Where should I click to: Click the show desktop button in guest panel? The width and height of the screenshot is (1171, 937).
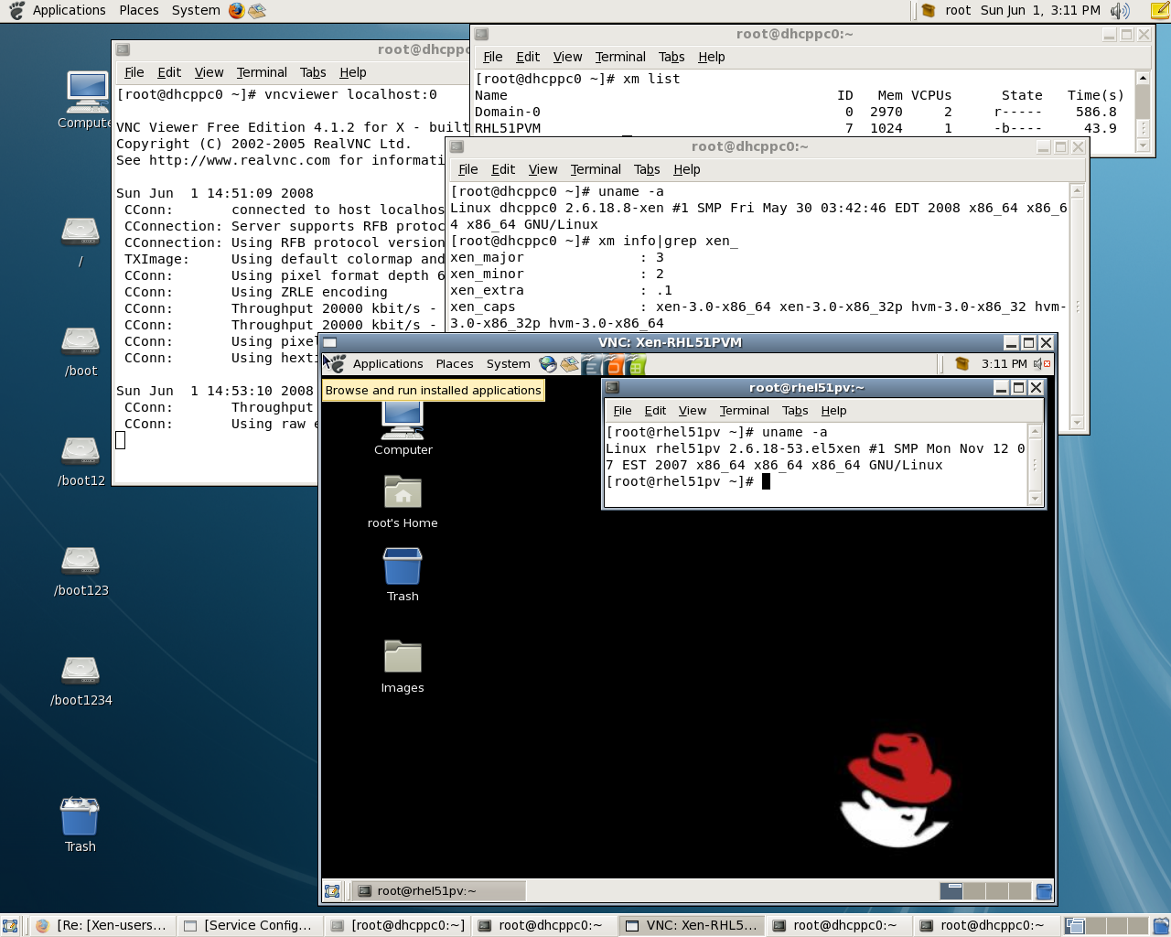coord(332,890)
